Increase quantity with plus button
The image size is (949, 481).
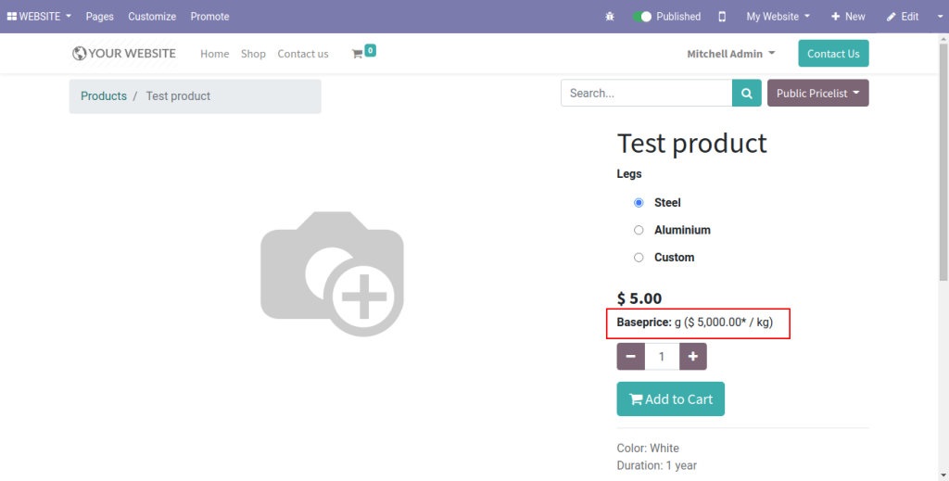[x=693, y=357]
